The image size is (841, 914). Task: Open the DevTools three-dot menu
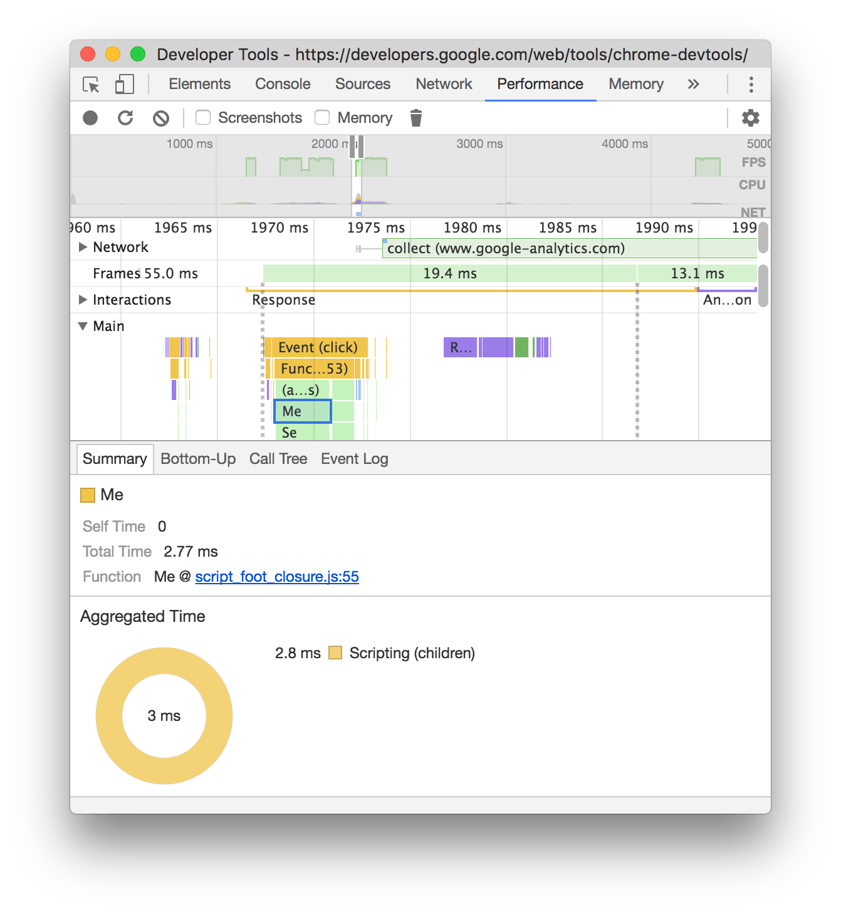click(750, 84)
